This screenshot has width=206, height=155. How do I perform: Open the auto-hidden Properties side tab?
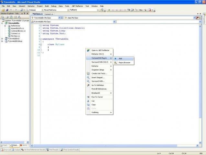[204, 18]
